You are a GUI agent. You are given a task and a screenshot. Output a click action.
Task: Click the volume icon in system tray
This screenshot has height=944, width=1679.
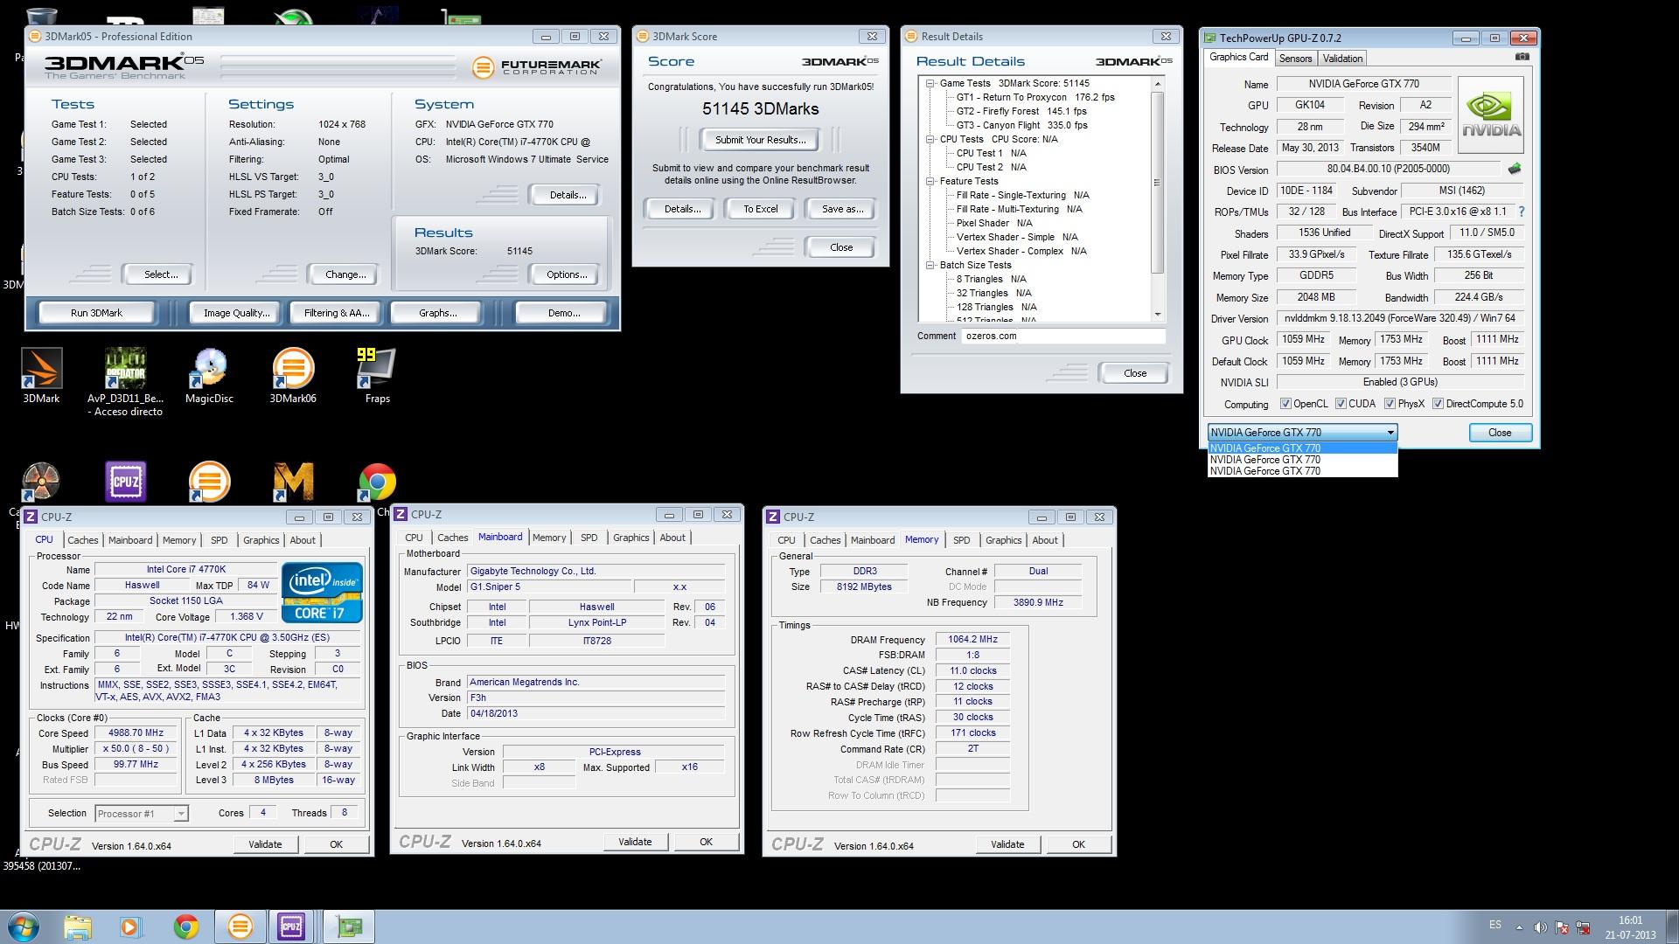pos(1540,927)
